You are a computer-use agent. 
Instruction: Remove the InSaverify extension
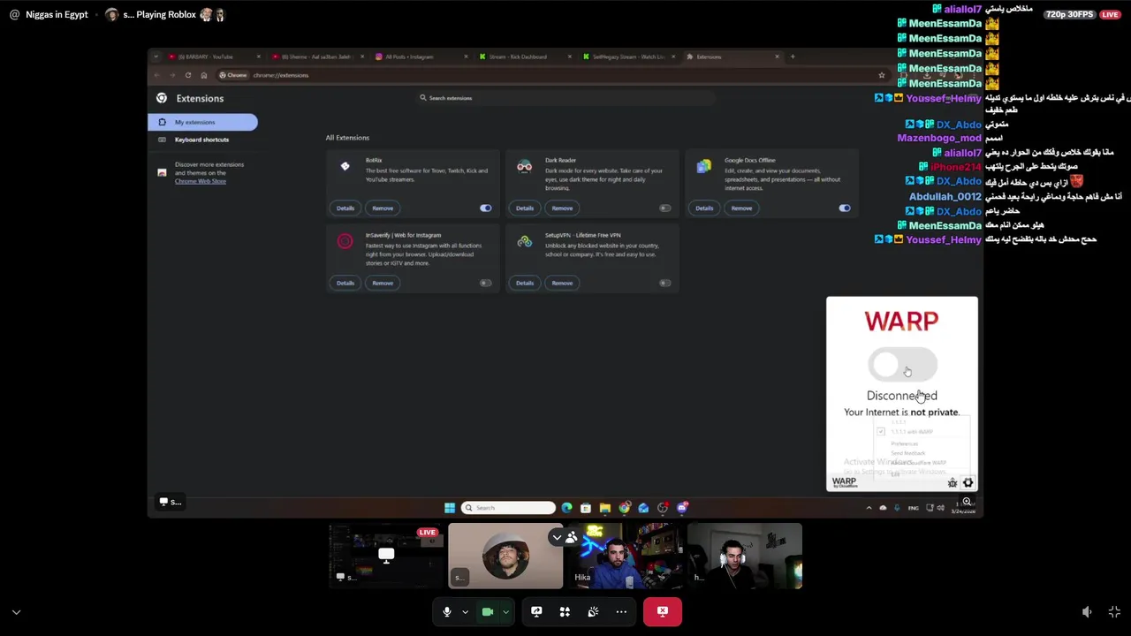[x=383, y=284]
